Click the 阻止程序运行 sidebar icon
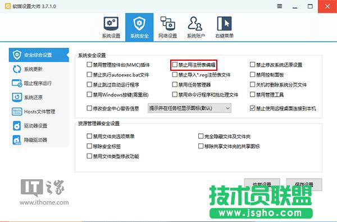The height and width of the screenshot is (222, 337). 17,83
